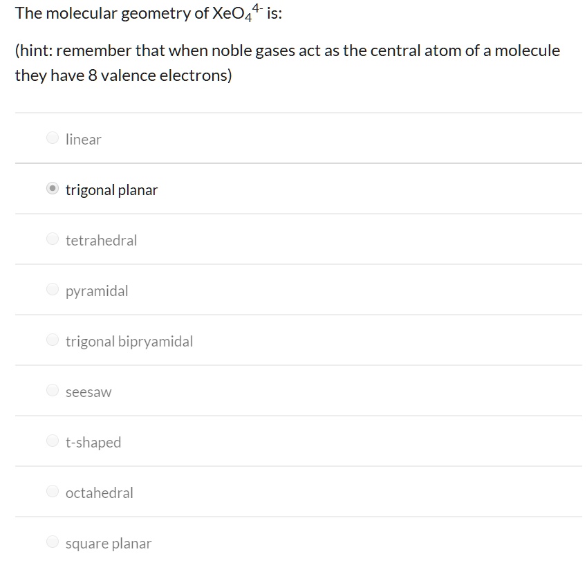Image resolution: width=587 pixels, height=563 pixels.
Task: Choose the t-shaped answer option
Action: 52,441
